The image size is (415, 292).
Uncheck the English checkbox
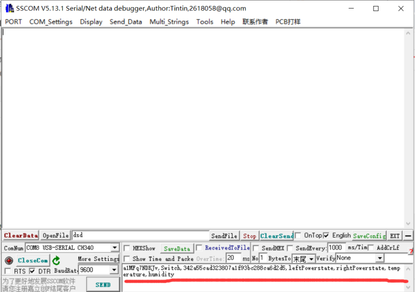tap(326, 235)
